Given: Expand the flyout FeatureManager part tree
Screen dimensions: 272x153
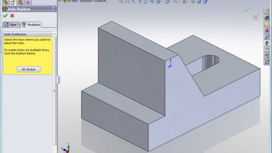Looking at the screenshot, I should (x=59, y=1).
